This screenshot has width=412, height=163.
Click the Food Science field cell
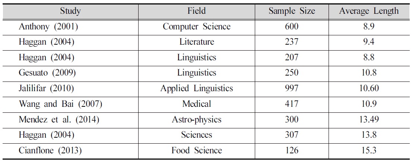pos(197,150)
